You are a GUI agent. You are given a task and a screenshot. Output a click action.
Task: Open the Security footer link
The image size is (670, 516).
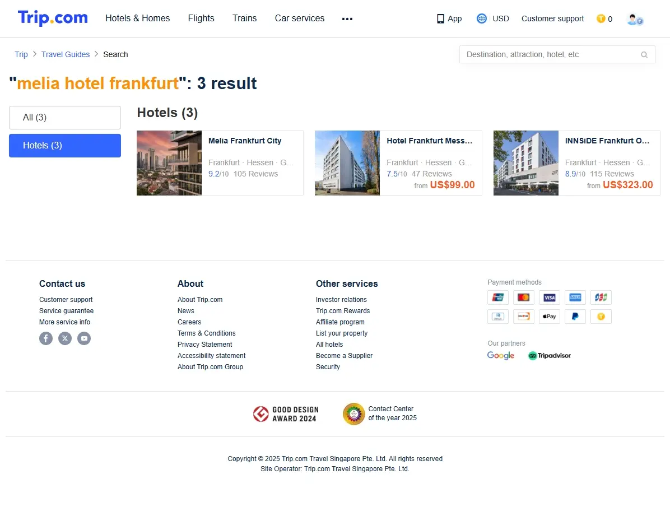[x=328, y=367]
